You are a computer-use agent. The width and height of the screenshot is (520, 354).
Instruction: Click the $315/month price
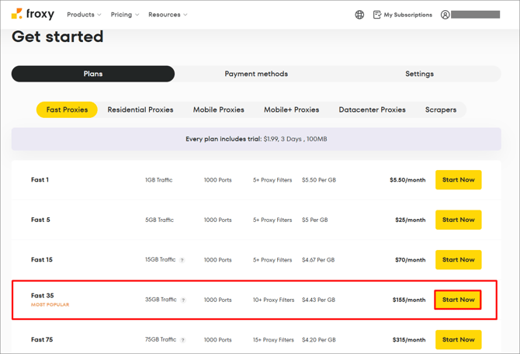pos(409,340)
